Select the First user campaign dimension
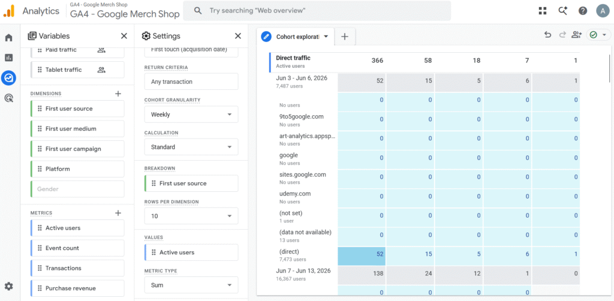Viewport: 614px width, 301px height. point(77,149)
